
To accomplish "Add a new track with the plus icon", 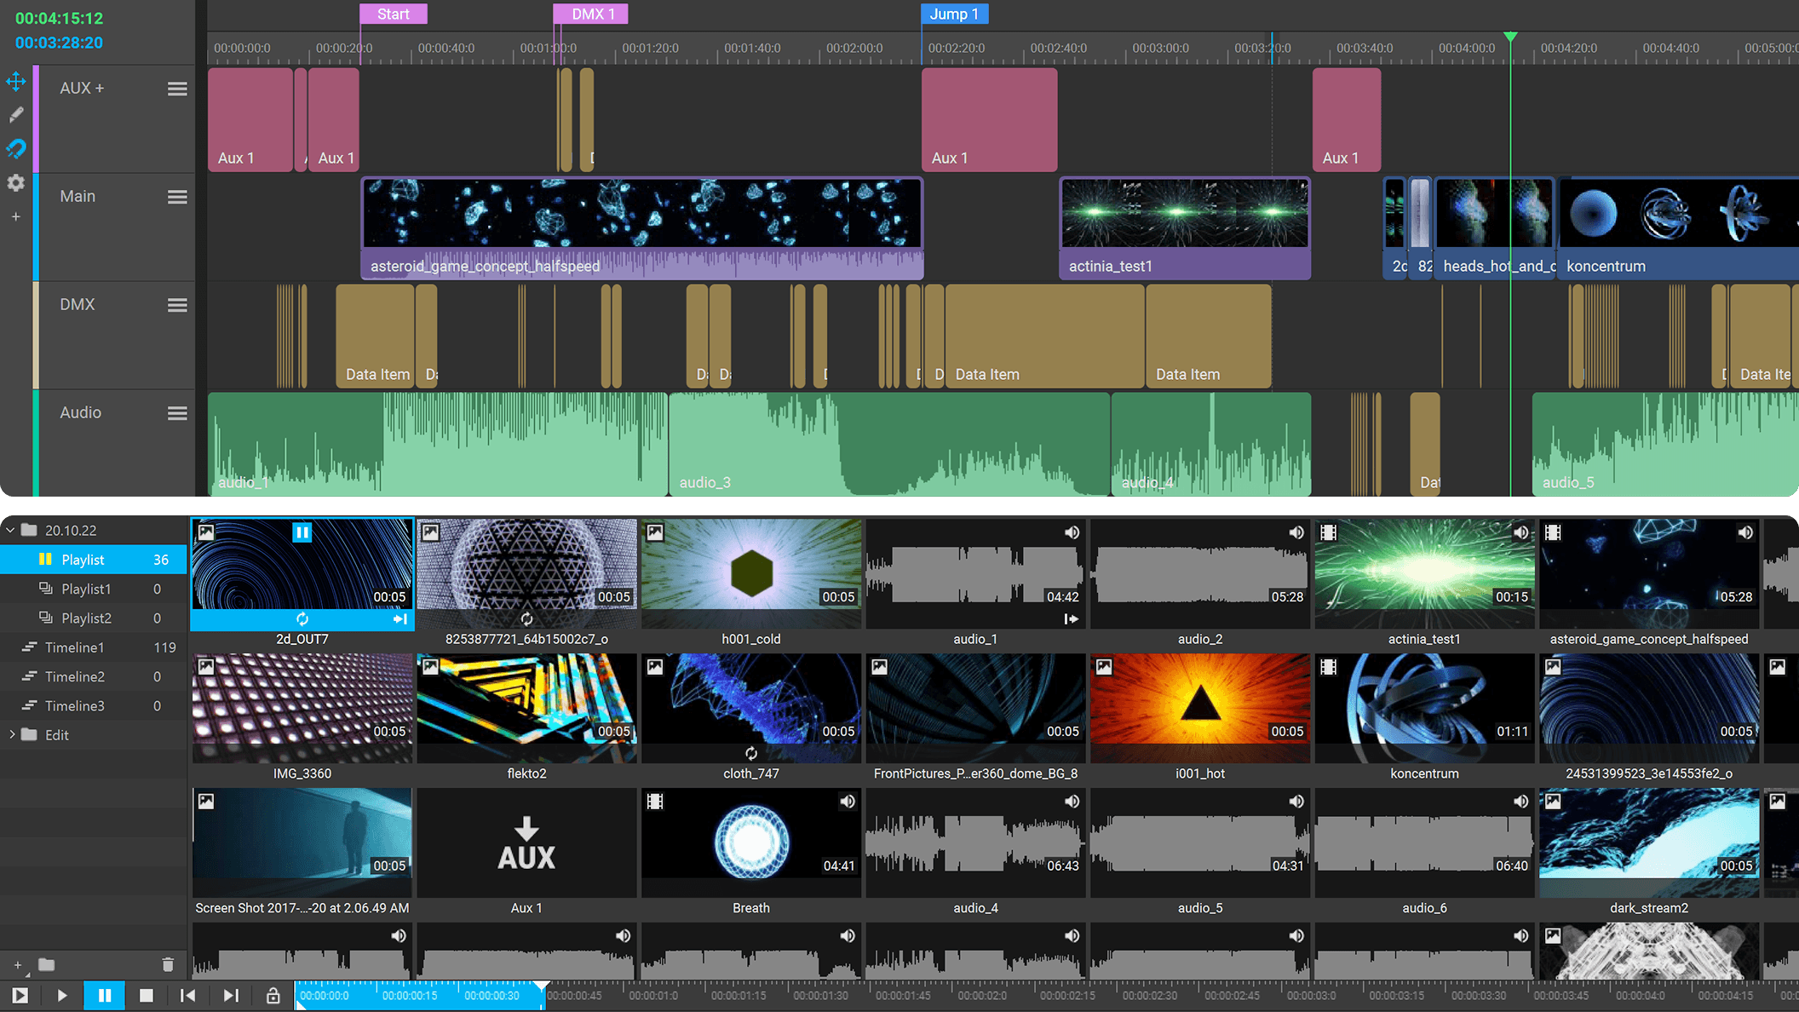I will pos(16,217).
